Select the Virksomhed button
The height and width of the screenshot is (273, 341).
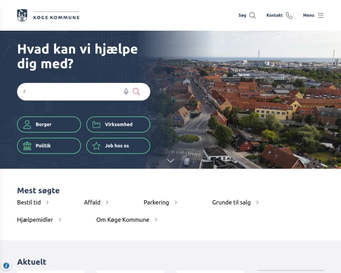point(118,125)
